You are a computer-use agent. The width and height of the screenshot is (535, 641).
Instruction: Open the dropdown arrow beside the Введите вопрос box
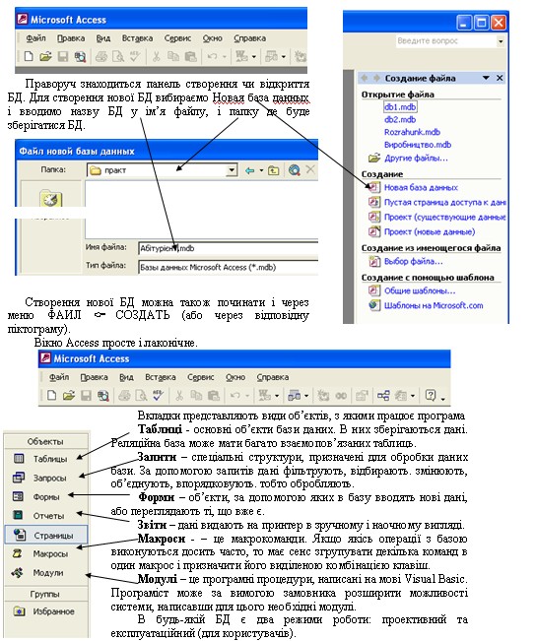tap(501, 41)
